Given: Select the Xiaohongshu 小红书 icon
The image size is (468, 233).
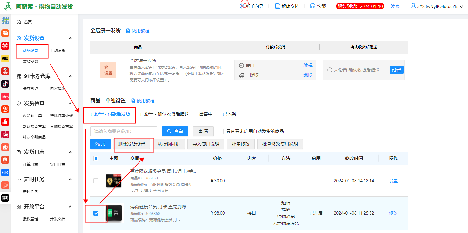Looking at the screenshot, I should [x=5, y=96].
